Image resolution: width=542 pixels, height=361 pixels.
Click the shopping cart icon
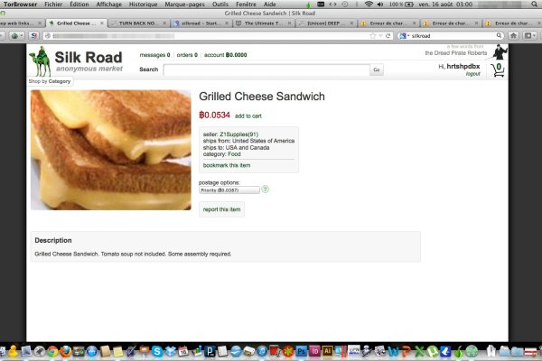(x=498, y=70)
